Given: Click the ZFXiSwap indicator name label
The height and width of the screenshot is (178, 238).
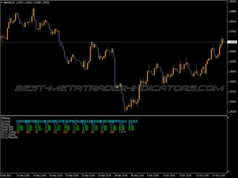Looking at the screenshot, I should pos(6,118).
